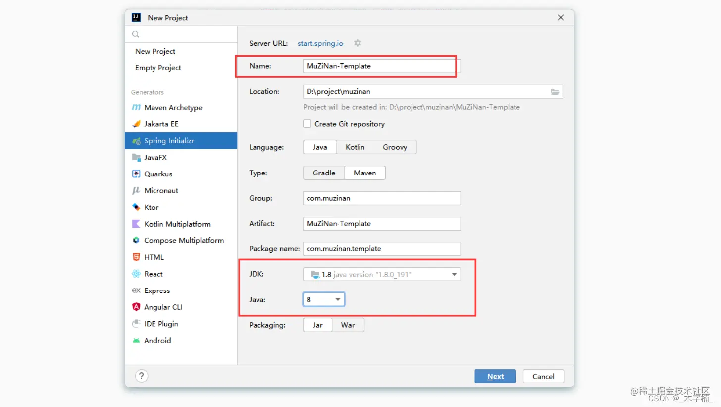The height and width of the screenshot is (407, 721).
Task: Open start.spring.io server link
Action: pyautogui.click(x=320, y=43)
